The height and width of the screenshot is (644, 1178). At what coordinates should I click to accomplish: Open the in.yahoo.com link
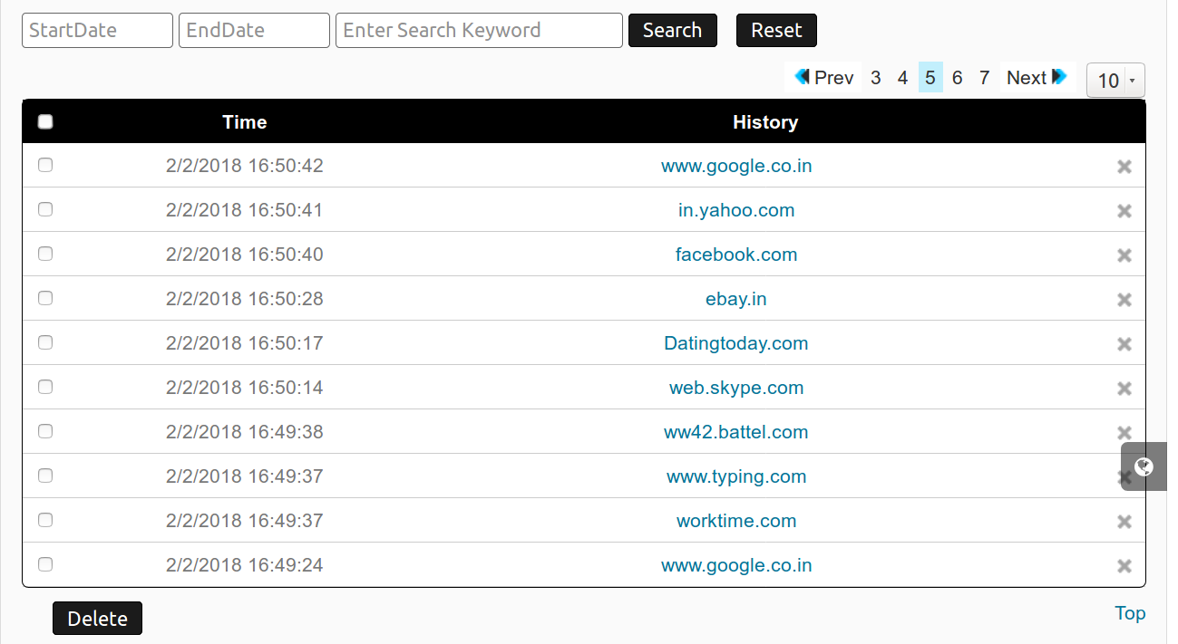[736, 210]
